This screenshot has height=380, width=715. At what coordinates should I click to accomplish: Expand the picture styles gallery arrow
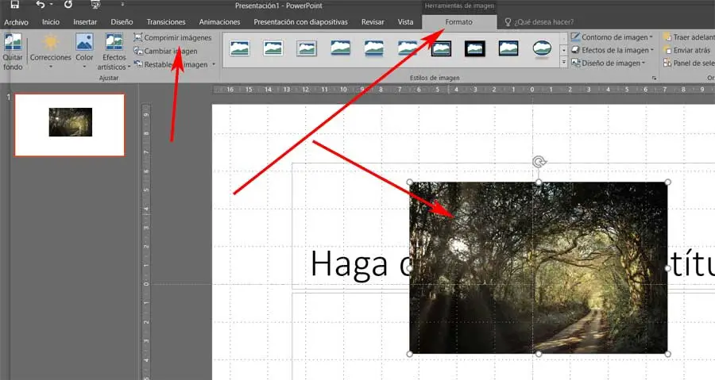(x=563, y=61)
